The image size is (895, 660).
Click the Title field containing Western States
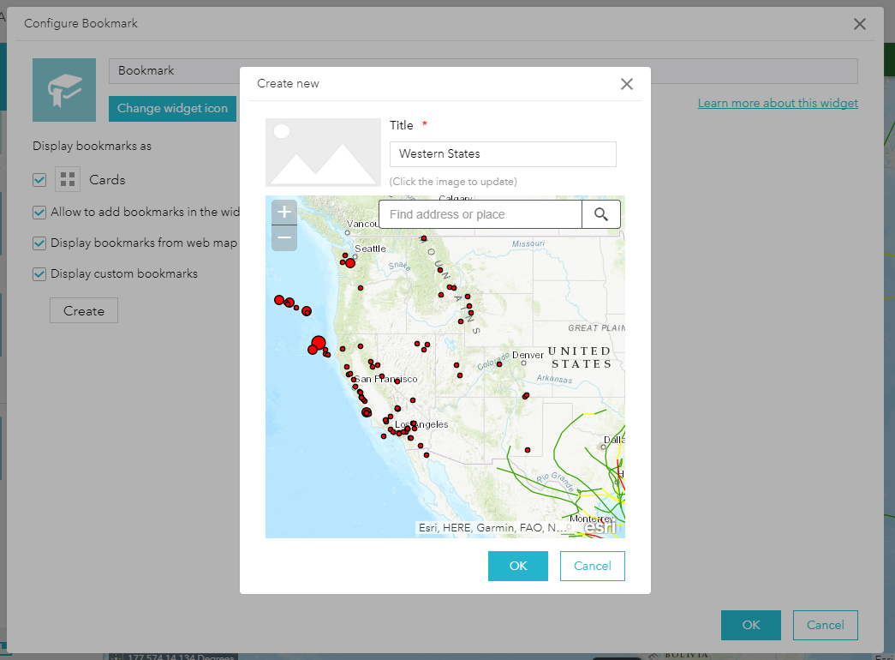point(502,154)
